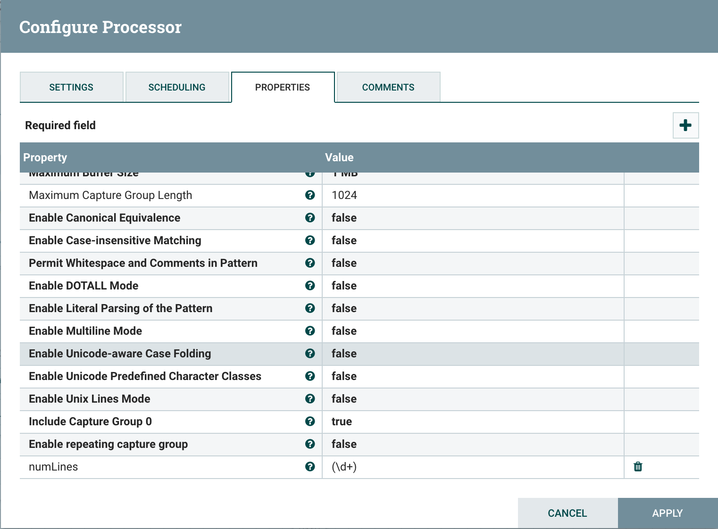Screen dimensions: 718x529
Task: Change Enable Literal Parsing of the Pattern value
Action: pos(472,308)
